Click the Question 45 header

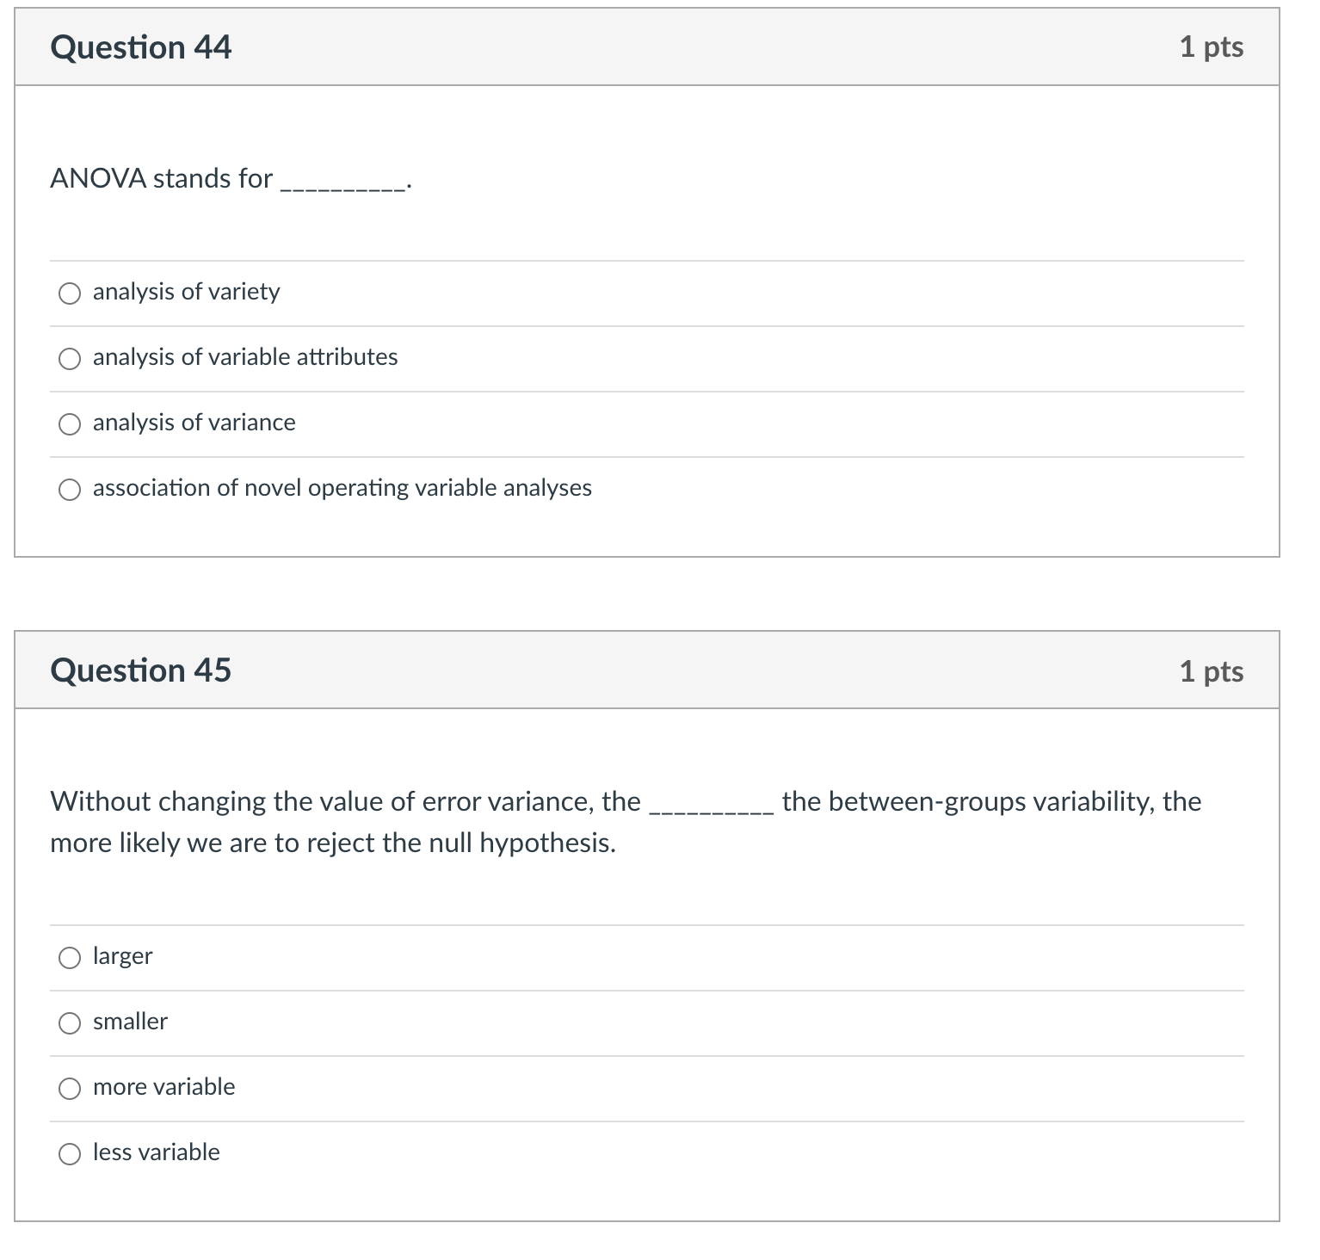143,670
